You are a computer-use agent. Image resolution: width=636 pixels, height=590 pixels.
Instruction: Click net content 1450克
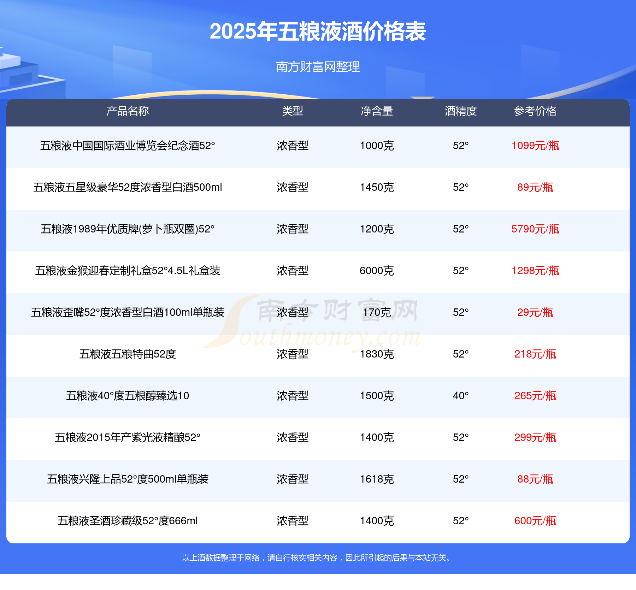click(377, 187)
